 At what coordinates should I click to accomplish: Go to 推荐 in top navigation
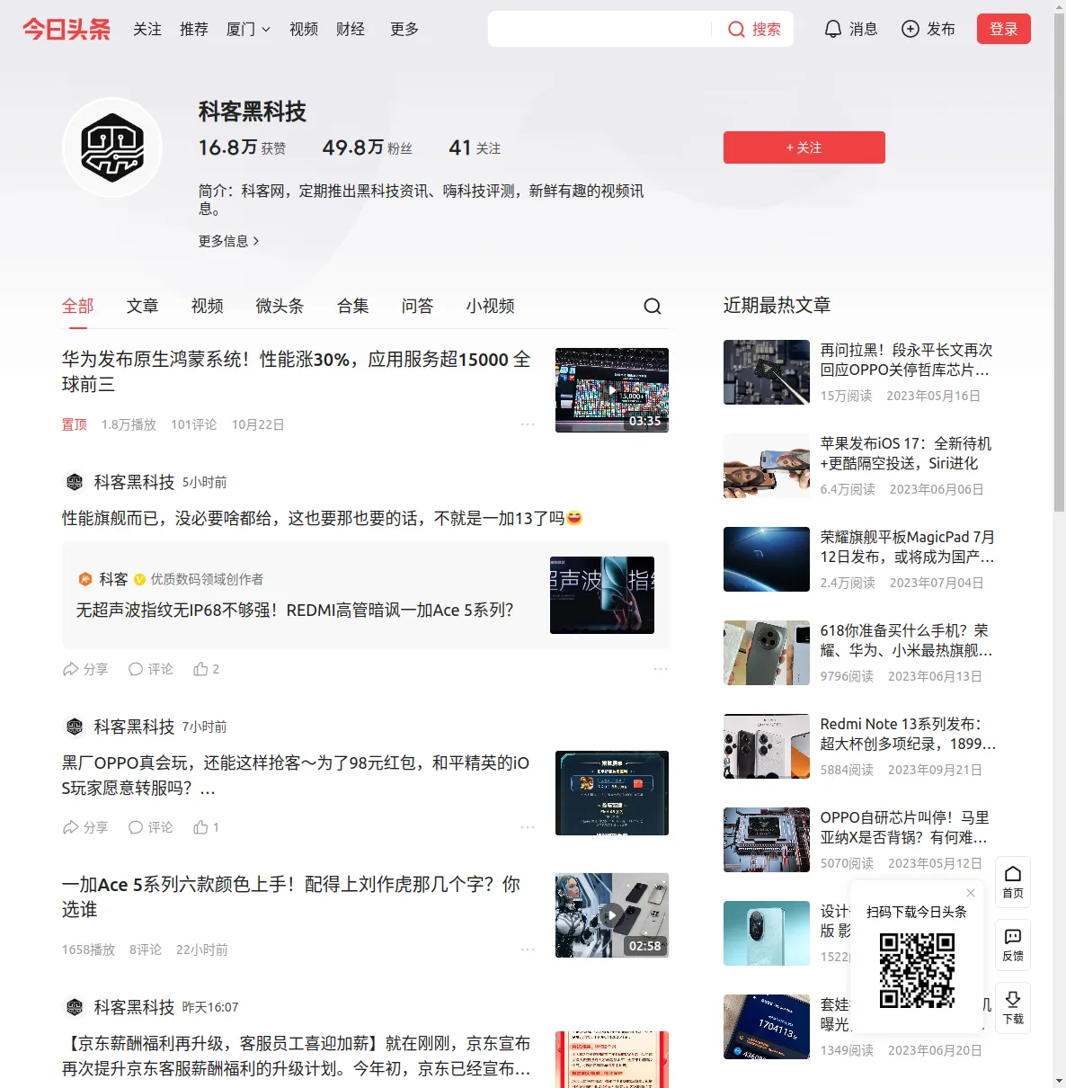(194, 30)
